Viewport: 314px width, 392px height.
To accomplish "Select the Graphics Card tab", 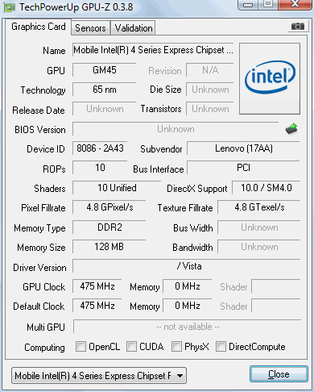I will click(x=39, y=27).
